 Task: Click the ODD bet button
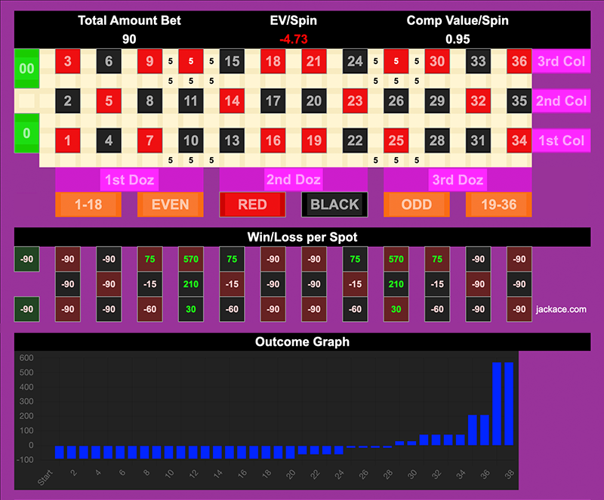coord(417,205)
